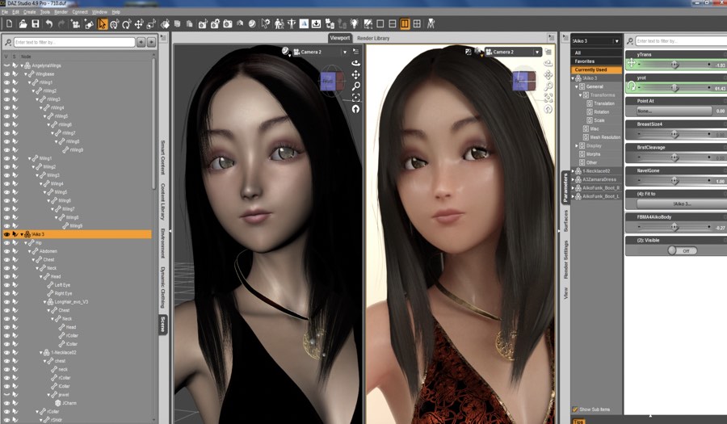Expand the 1-Necklace02 item in Parameters list
Screen dimensions: 727x424
pyautogui.click(x=574, y=171)
